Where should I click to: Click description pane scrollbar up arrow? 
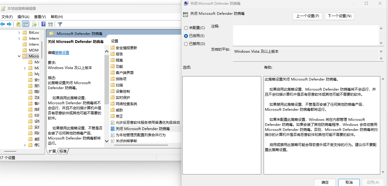click(x=107, y=51)
